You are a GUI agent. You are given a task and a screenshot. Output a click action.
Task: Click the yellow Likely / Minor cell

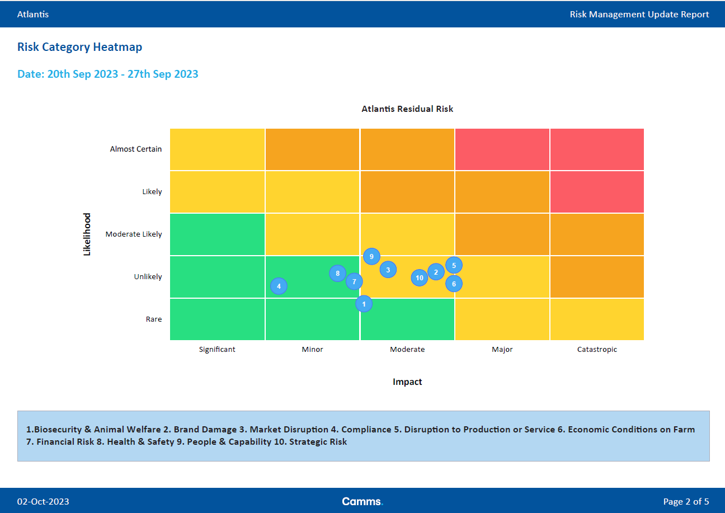[312, 192]
